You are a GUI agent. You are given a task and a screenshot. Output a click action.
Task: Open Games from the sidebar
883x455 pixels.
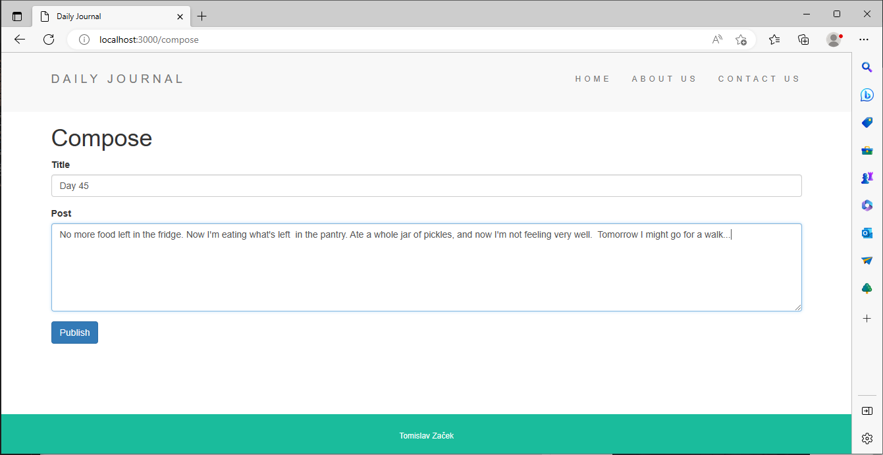867,177
